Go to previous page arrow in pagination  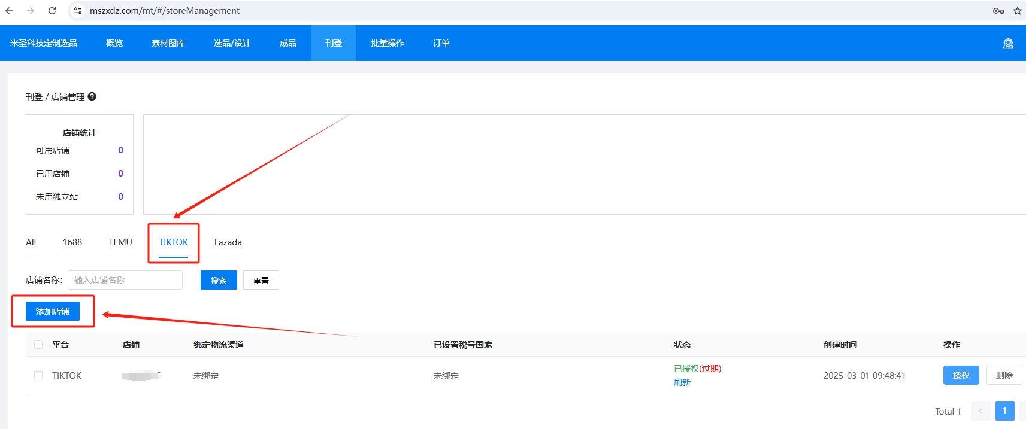point(980,411)
